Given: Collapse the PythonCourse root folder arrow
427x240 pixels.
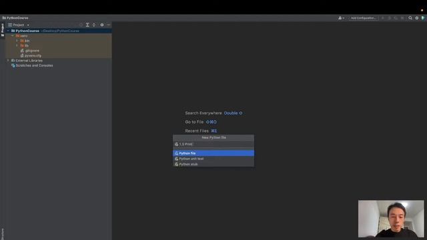Looking at the screenshot, I should (x=8, y=31).
